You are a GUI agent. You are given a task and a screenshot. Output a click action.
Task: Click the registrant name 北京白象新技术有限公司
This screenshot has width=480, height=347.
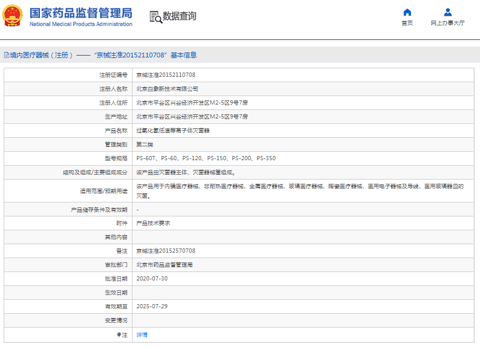[167, 89]
